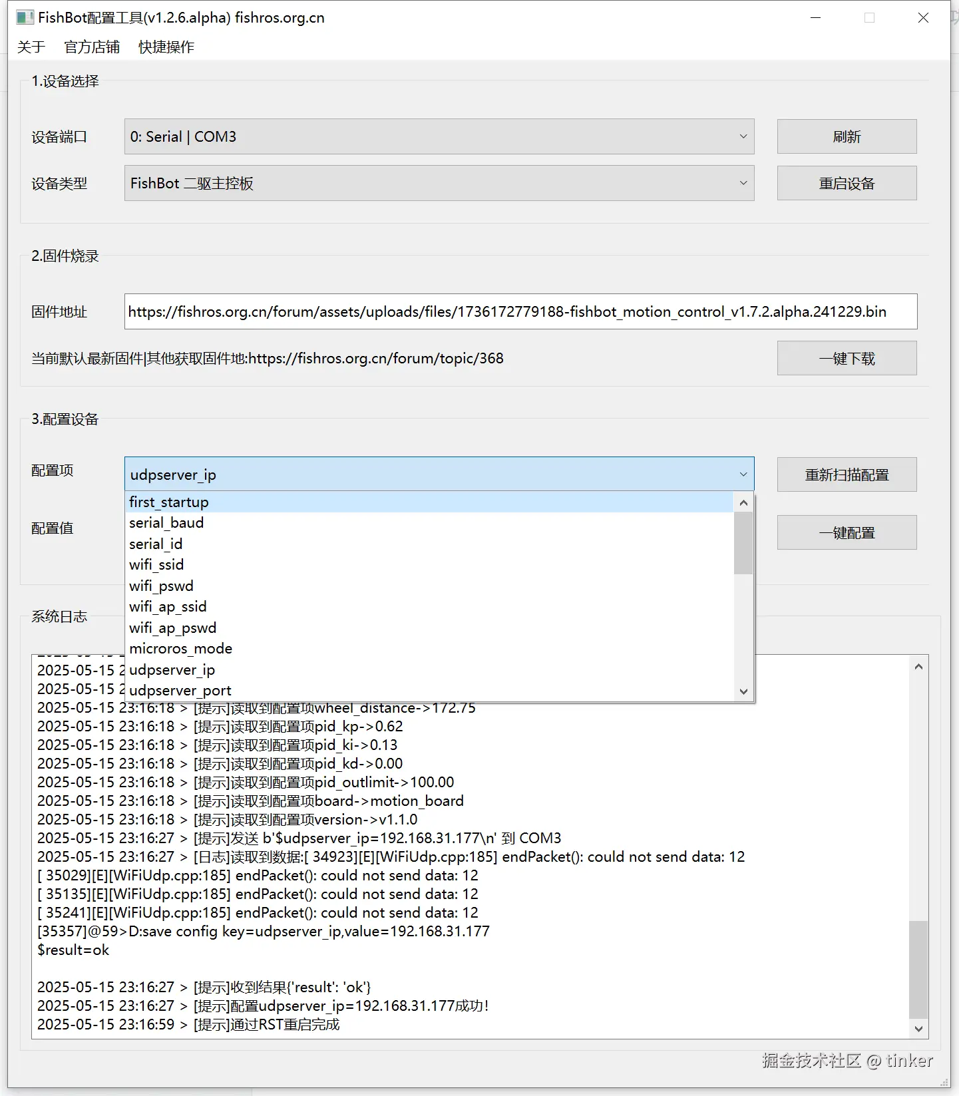The image size is (959, 1096).
Task: Click the log line 通过RST重启完成
Action: pos(188,1024)
